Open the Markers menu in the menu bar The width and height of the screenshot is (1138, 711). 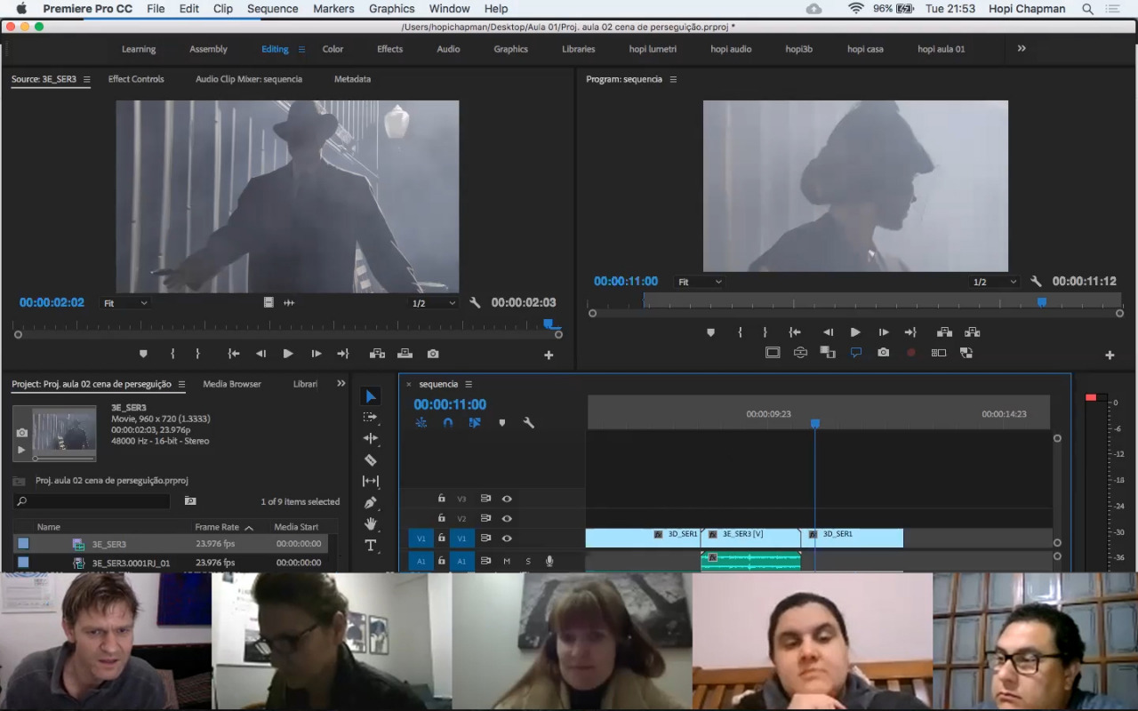(x=333, y=8)
